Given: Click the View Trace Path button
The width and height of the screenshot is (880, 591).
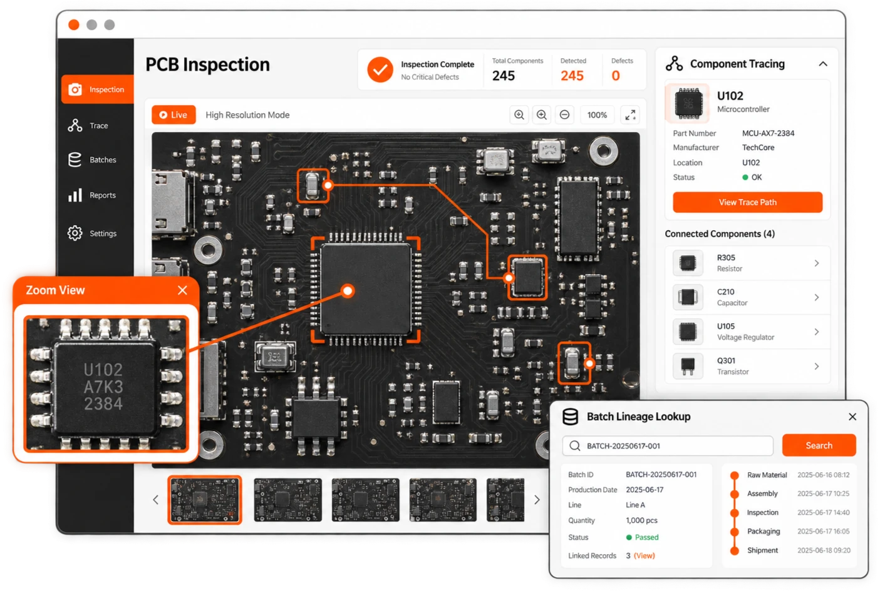Looking at the screenshot, I should point(747,203).
